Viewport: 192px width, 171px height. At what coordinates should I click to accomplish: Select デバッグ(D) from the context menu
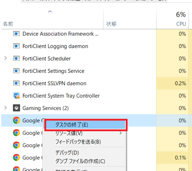(67, 153)
